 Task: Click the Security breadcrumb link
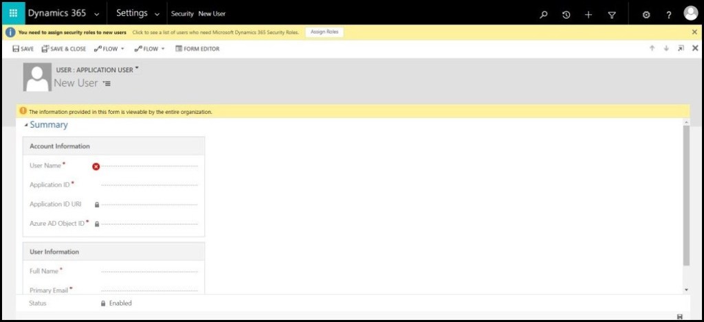(x=181, y=14)
